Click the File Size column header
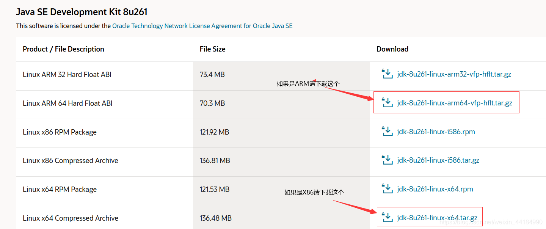Image resolution: width=546 pixels, height=229 pixels. pos(212,49)
